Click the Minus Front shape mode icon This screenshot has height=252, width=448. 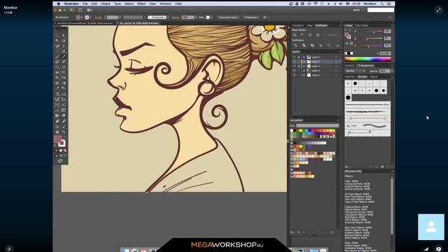pyautogui.click(x=302, y=35)
